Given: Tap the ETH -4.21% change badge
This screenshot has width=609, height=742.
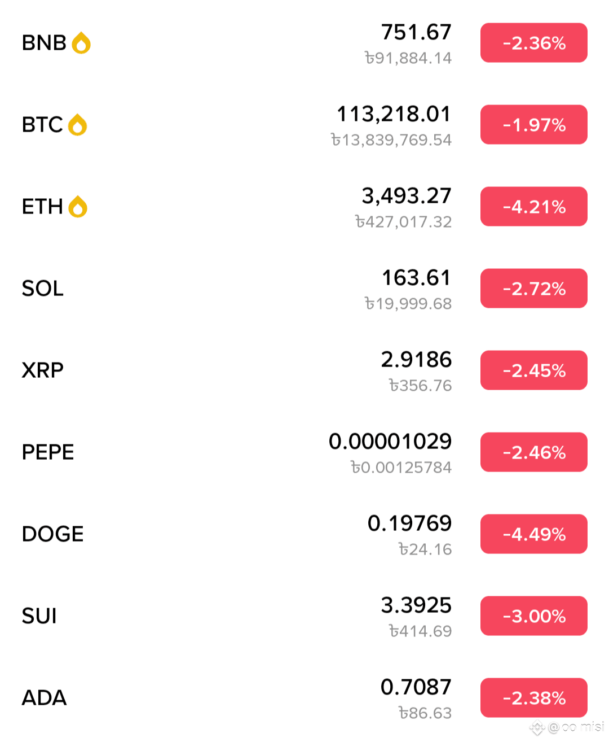Looking at the screenshot, I should click(533, 207).
